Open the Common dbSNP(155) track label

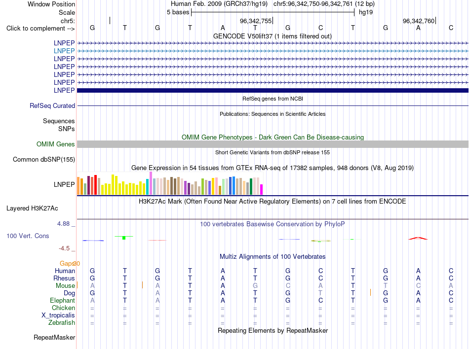tap(44, 159)
